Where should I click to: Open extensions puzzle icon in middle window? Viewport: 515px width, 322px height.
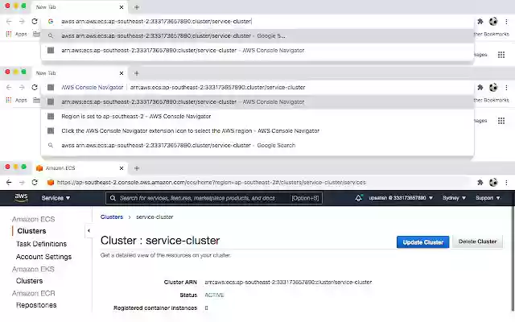coord(480,88)
